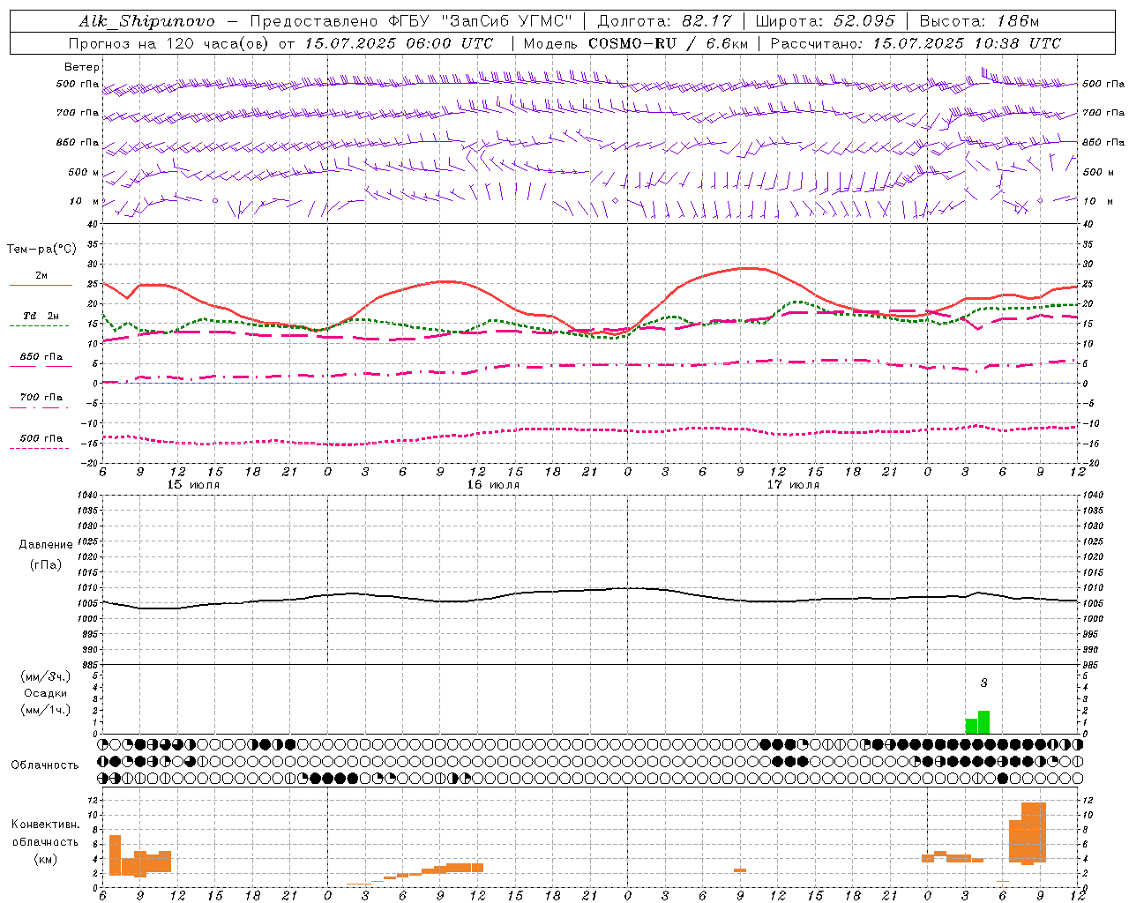The image size is (1129, 903).
Task: Select the Прогноз на 120 часа(ов) text
Action: point(169,43)
